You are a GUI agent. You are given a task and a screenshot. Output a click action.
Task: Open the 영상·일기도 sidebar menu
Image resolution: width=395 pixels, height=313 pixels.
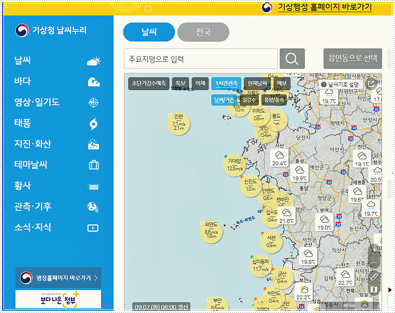(x=37, y=102)
